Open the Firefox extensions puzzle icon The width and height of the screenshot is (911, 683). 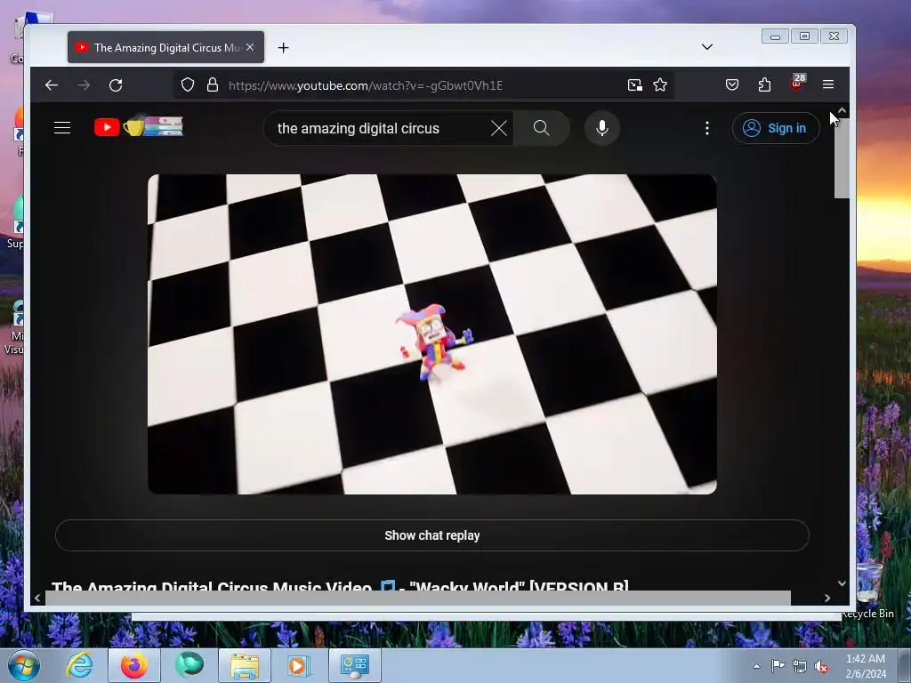pyautogui.click(x=764, y=84)
